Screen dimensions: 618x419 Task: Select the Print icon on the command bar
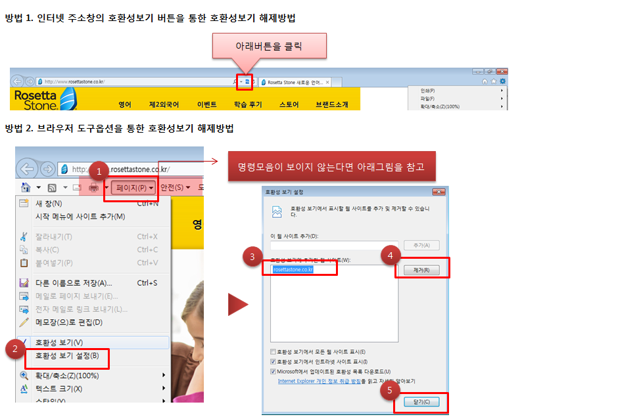pos(93,187)
